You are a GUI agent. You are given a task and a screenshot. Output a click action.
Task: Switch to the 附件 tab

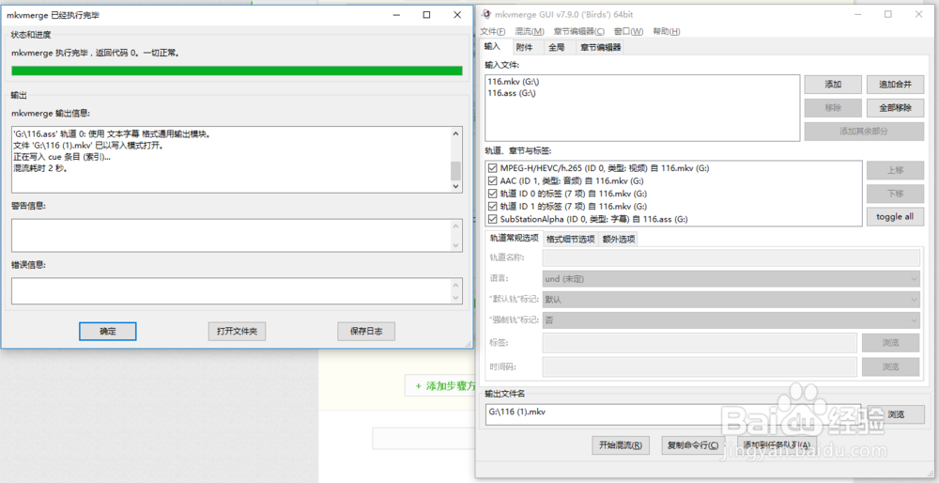[525, 47]
